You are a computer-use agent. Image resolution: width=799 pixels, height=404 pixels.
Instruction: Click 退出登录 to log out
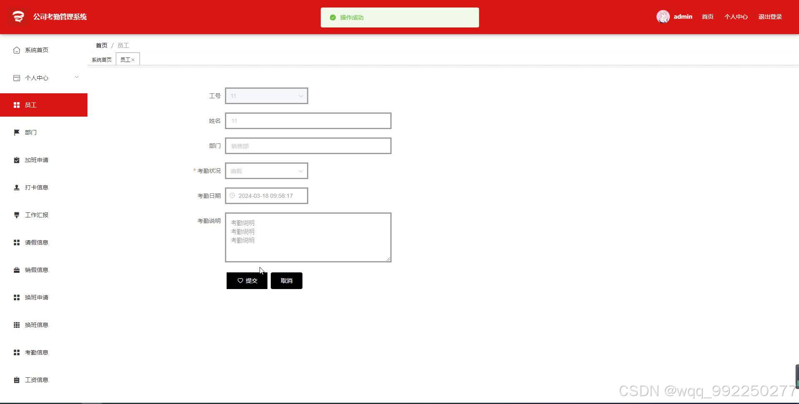pyautogui.click(x=770, y=17)
